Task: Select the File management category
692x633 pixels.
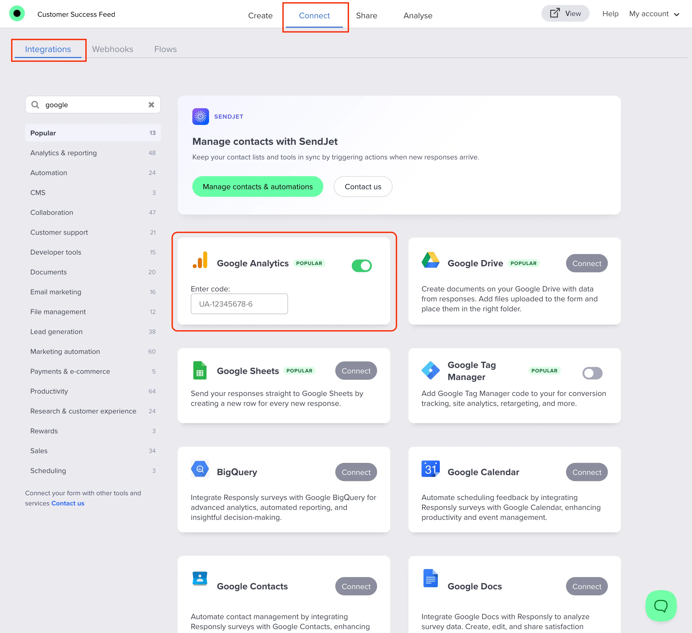Action: 93,312
